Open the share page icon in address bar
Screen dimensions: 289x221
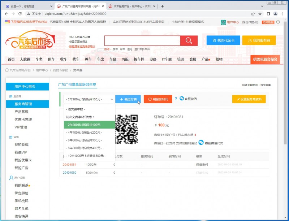(x=253, y=14)
